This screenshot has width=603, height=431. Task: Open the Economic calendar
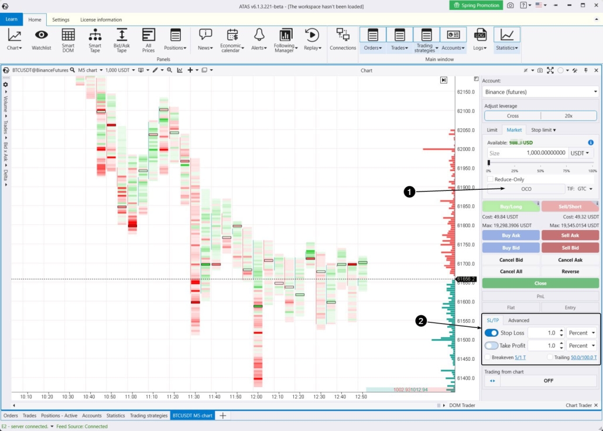click(x=231, y=39)
